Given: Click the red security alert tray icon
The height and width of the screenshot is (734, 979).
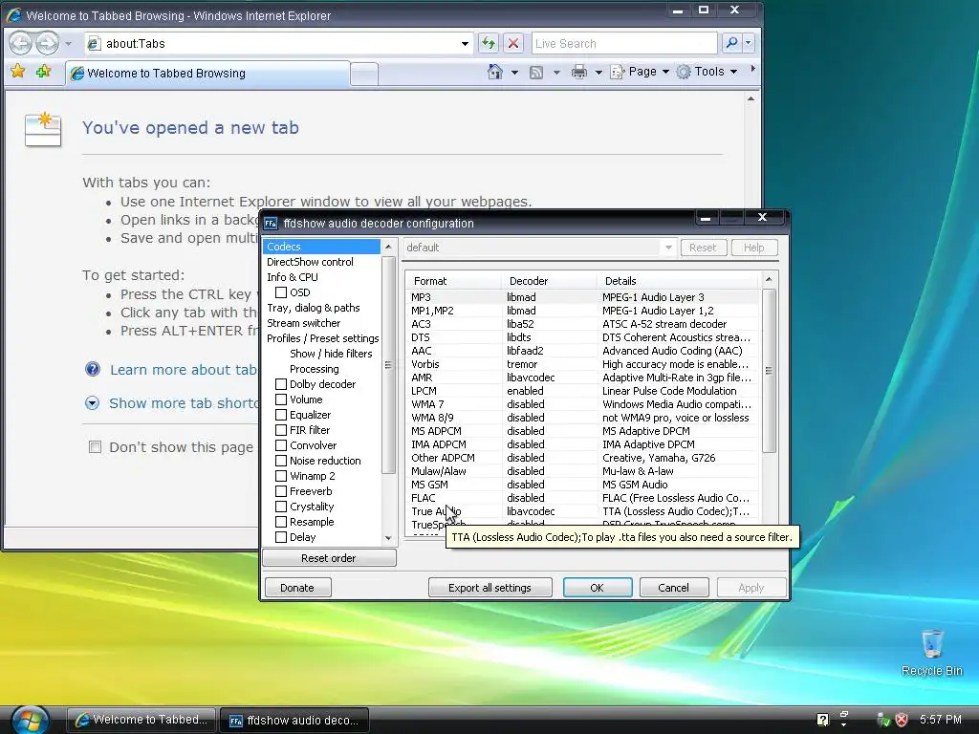Looking at the screenshot, I should [x=902, y=720].
